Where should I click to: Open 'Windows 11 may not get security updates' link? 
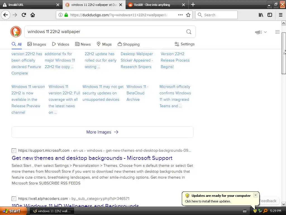tap(103, 93)
